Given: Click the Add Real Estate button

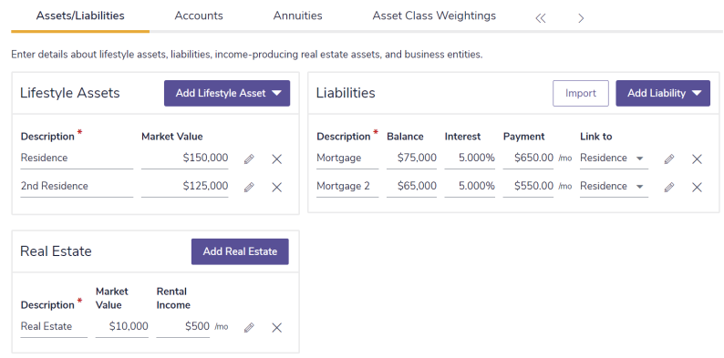Looking at the screenshot, I should pos(240,251).
